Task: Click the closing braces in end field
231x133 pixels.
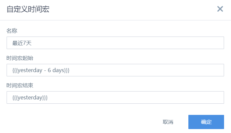Action: [45, 98]
